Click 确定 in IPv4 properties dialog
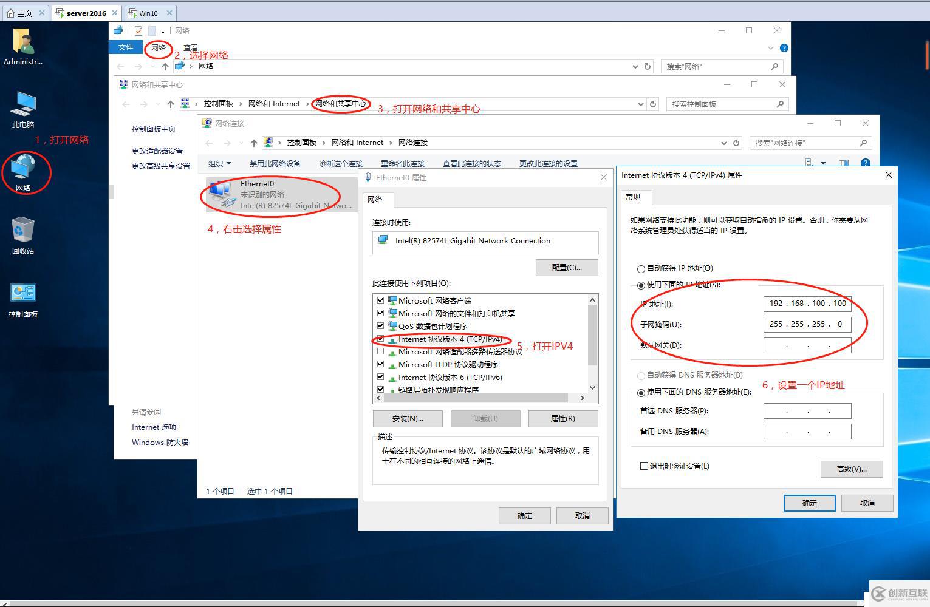This screenshot has height=607, width=930. [x=810, y=503]
